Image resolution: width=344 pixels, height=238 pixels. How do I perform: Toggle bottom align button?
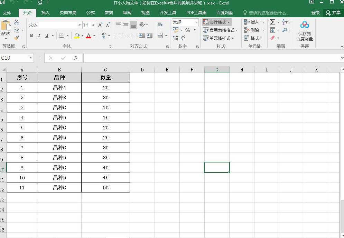click(x=133, y=25)
